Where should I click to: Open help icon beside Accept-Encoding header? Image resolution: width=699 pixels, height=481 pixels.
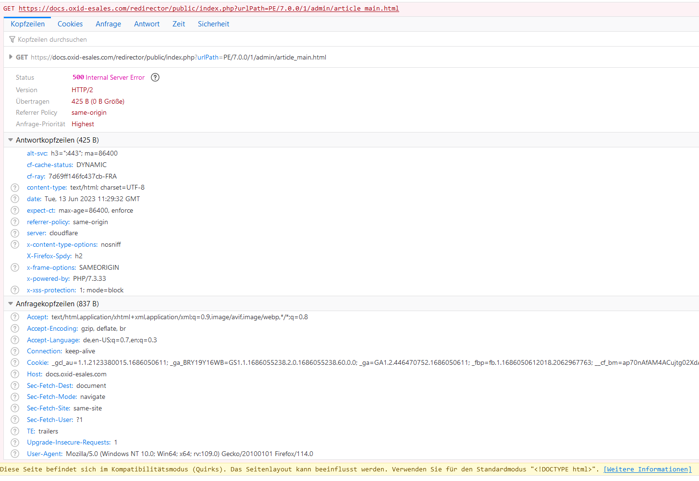click(15, 328)
